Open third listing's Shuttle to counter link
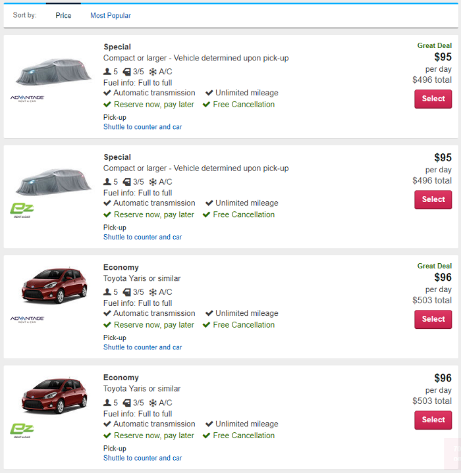The width and height of the screenshot is (461, 473). [142, 347]
